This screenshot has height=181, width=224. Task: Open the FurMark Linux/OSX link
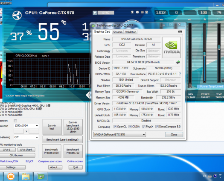[x=9, y=161]
